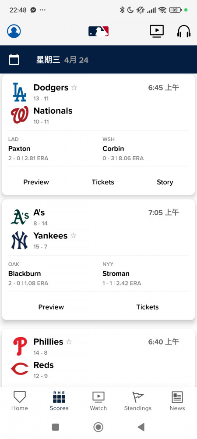The width and height of the screenshot is (197, 439).
Task: Open the Watch tab
Action: pyautogui.click(x=98, y=401)
